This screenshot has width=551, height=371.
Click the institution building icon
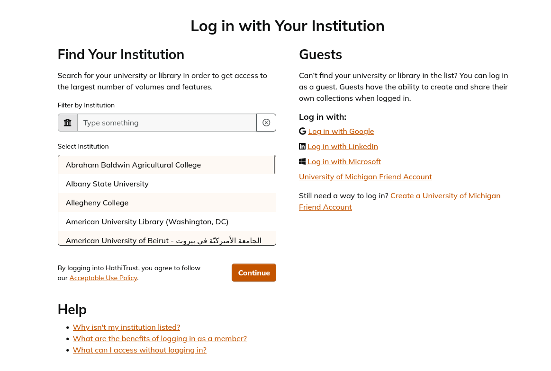click(x=68, y=123)
